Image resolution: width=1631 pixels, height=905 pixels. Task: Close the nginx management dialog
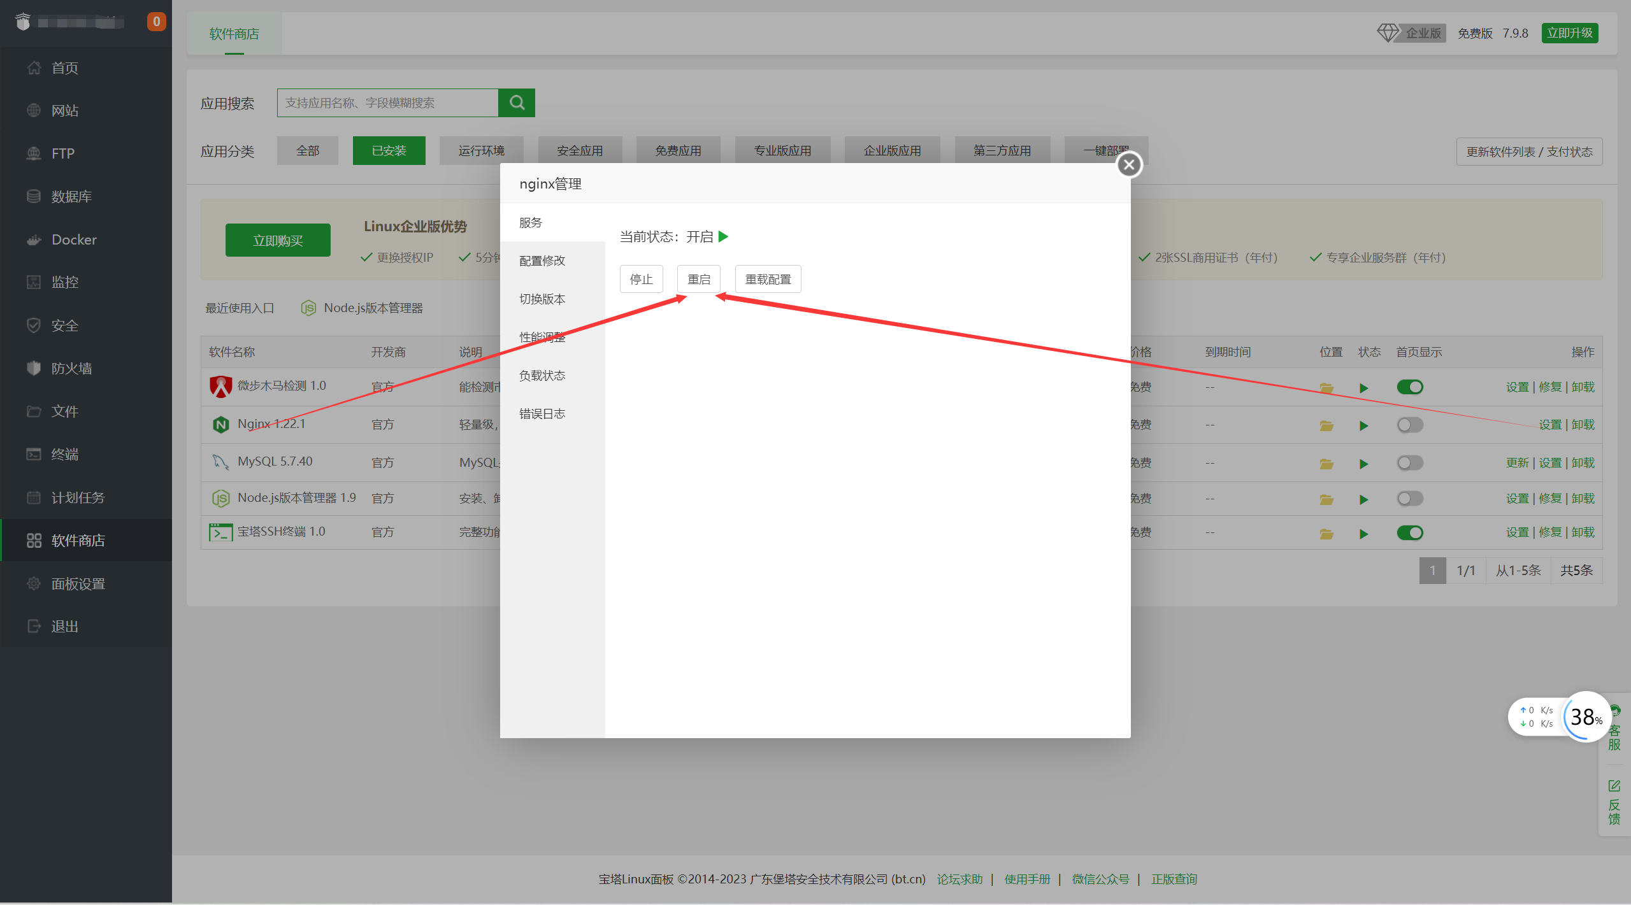[1129, 165]
